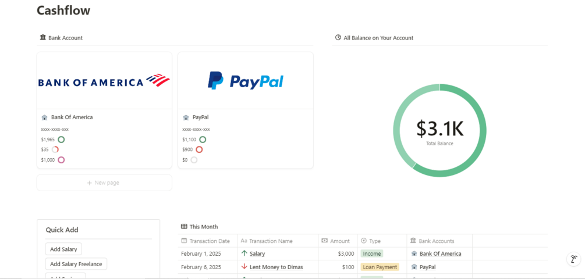Click the red ring beside $900
The width and height of the screenshot is (585, 279).
click(199, 150)
